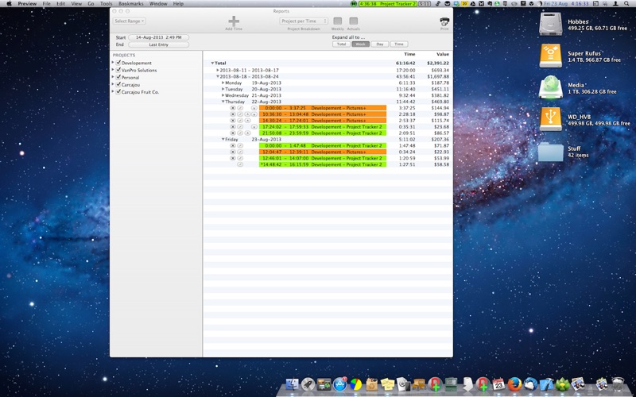Viewport: 636px width, 397px height.
Task: Delete Thursday 0:00:00 – 3:37:25 entry
Action: 233,108
